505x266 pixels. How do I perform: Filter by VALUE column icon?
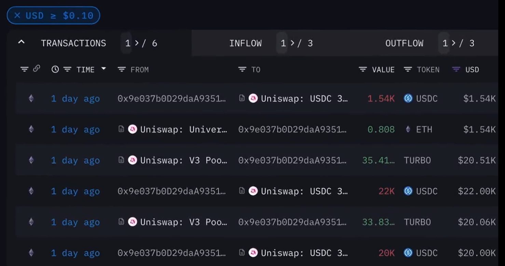(363, 69)
